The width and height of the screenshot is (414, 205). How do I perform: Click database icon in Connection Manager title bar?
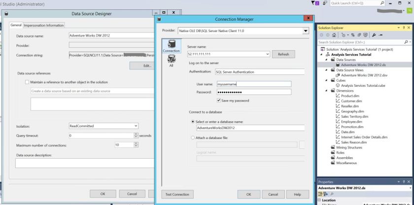pyautogui.click(x=159, y=19)
